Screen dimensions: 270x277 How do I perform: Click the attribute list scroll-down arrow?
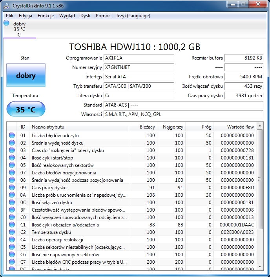tap(260, 266)
